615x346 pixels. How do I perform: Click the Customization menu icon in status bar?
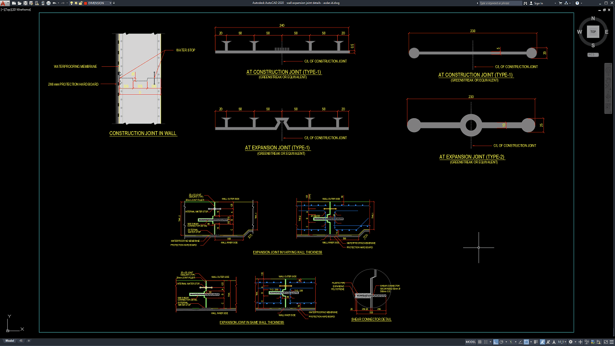(x=611, y=342)
